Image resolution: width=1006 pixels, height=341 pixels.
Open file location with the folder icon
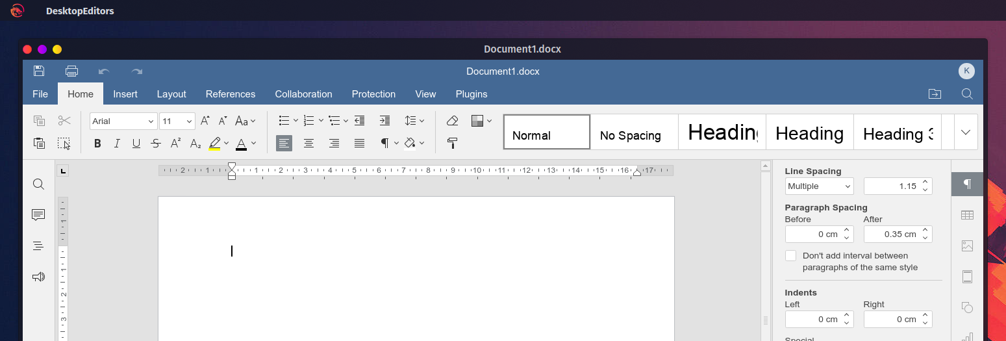pos(935,94)
